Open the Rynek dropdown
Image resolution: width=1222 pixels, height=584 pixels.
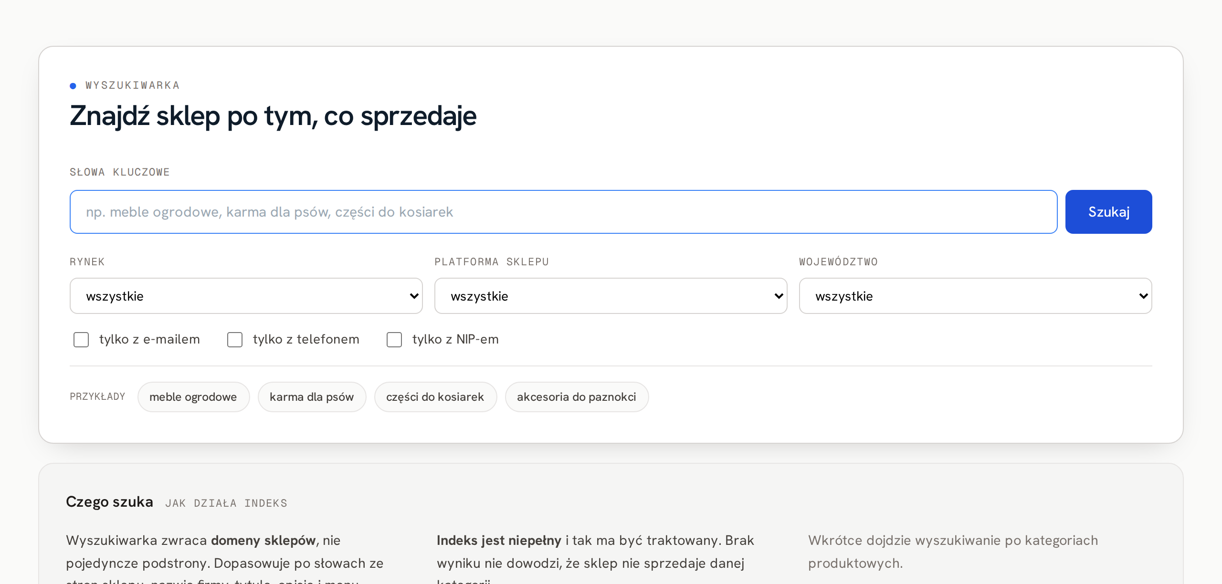(x=246, y=296)
